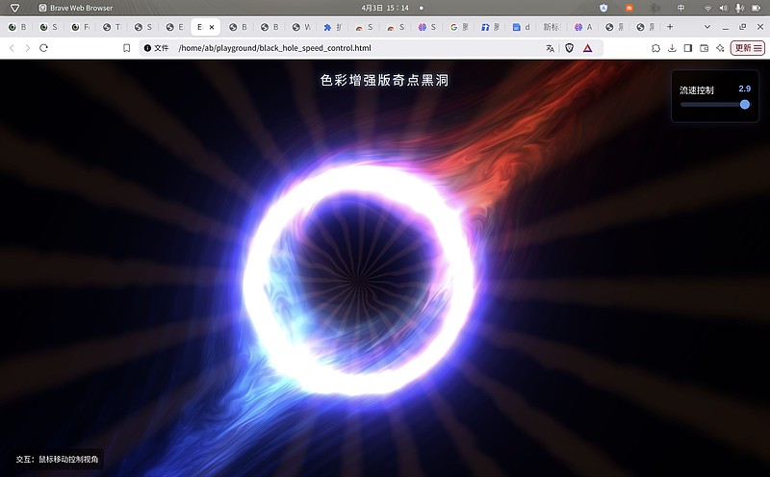Viewport: 770px width, 477px height.
Task: Click the bright black hole ring center
Action: (357, 281)
